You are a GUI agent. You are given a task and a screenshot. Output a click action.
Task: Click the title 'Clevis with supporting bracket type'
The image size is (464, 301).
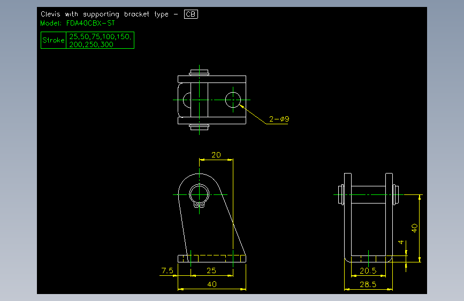coord(104,14)
